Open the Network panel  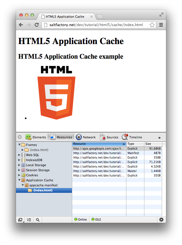86,137
